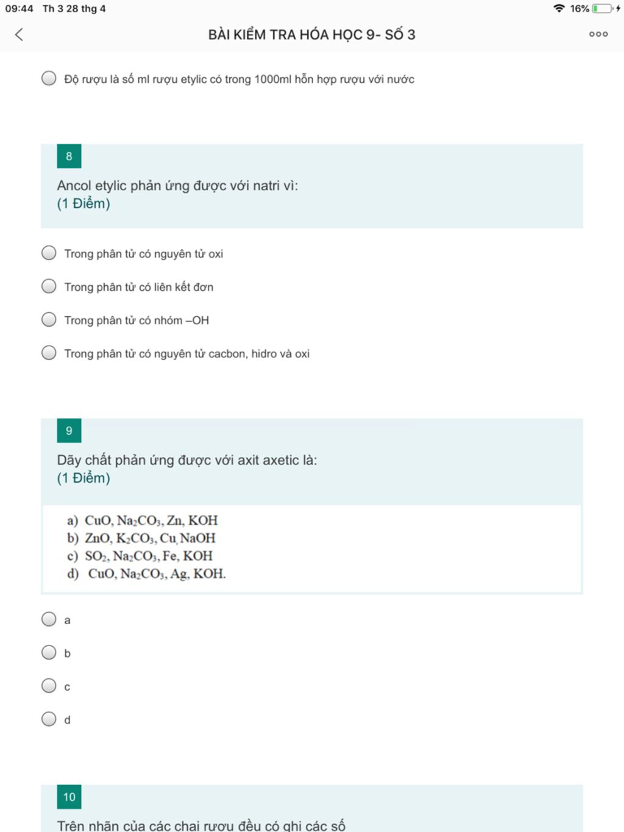The width and height of the screenshot is (624, 832).
Task: Tap the battery indicator icon
Action: click(602, 9)
